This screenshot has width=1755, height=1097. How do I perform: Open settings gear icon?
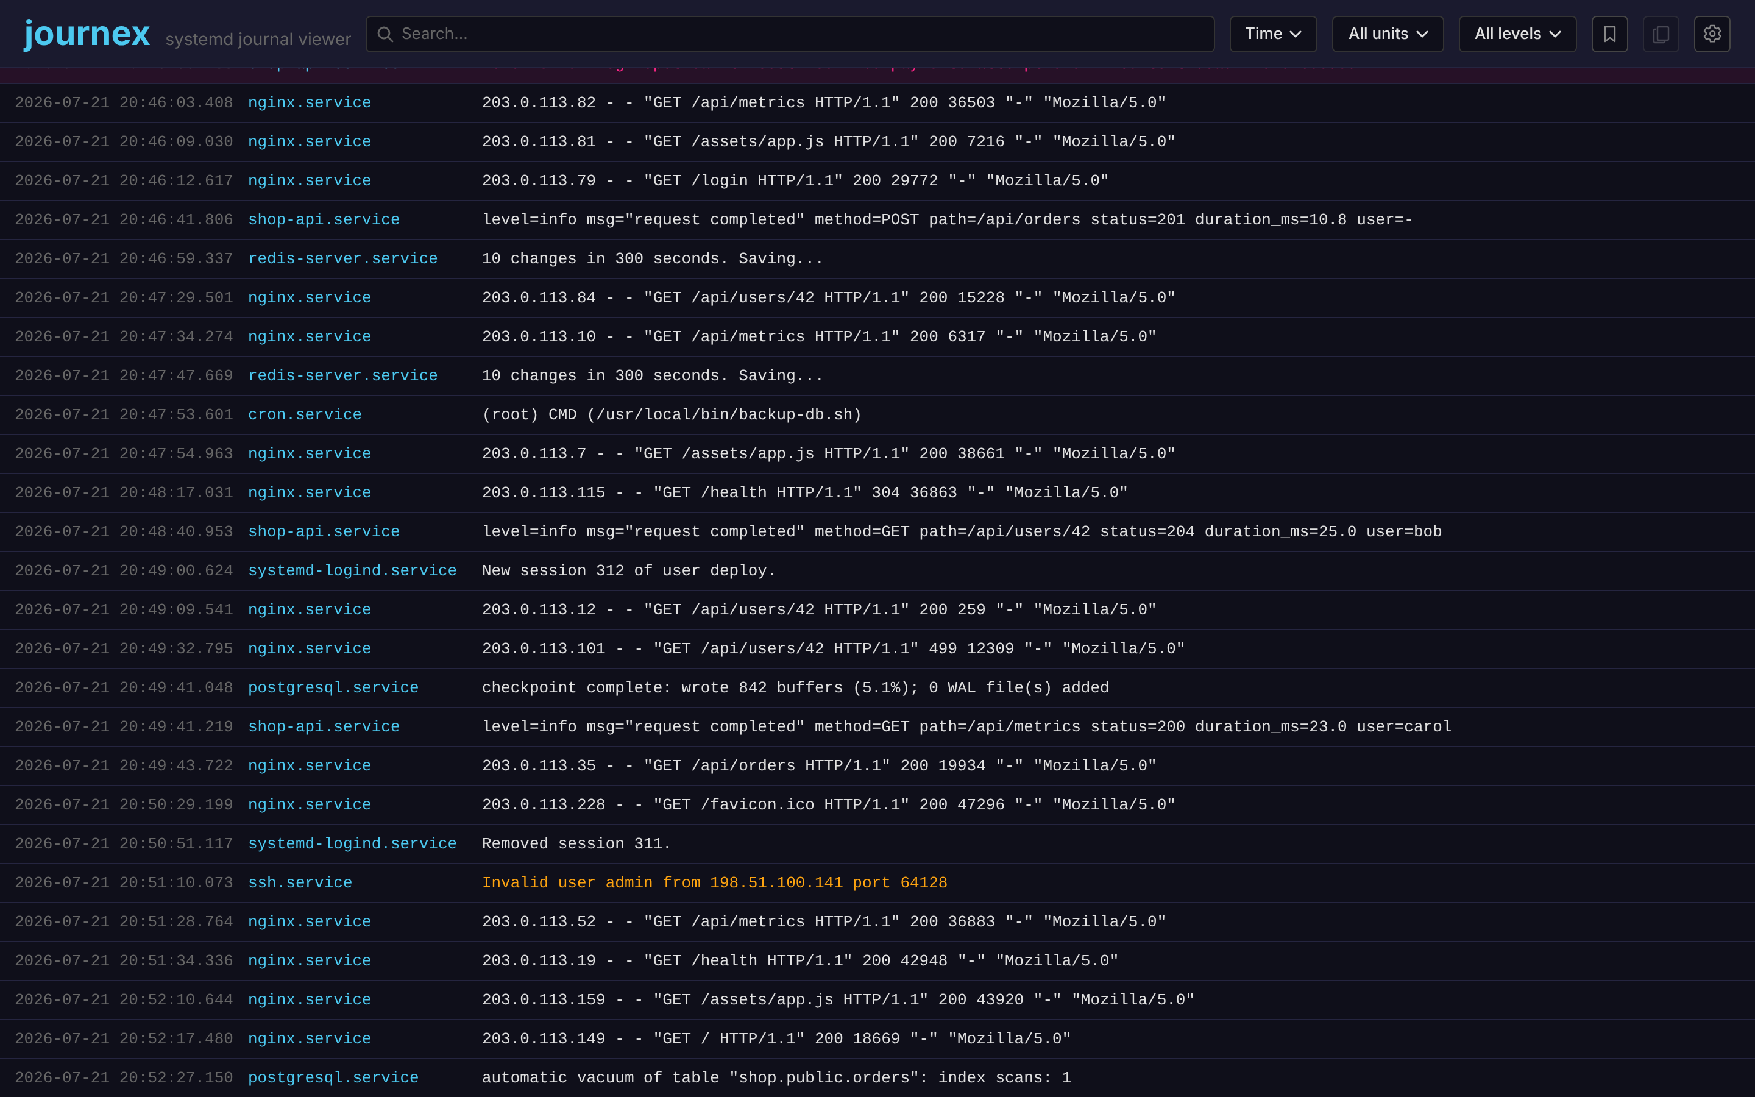[1712, 34]
